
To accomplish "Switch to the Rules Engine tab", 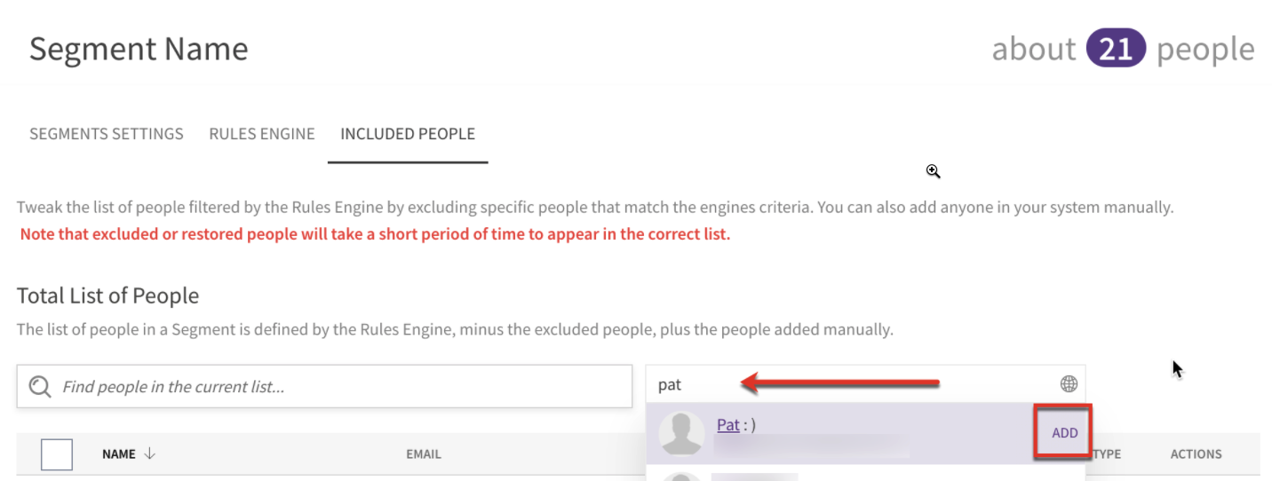I will click(x=262, y=134).
